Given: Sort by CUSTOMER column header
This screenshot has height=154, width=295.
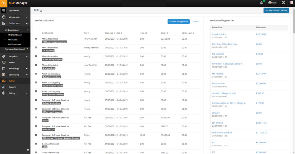Looking at the screenshot, I should click(x=48, y=33).
